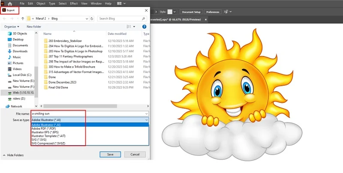Select New Volume (E:) drive

click(21, 81)
